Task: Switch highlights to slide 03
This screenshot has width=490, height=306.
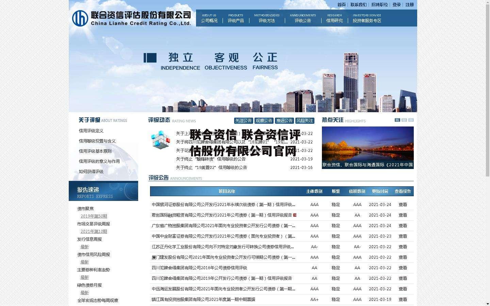Action: (x=411, y=120)
